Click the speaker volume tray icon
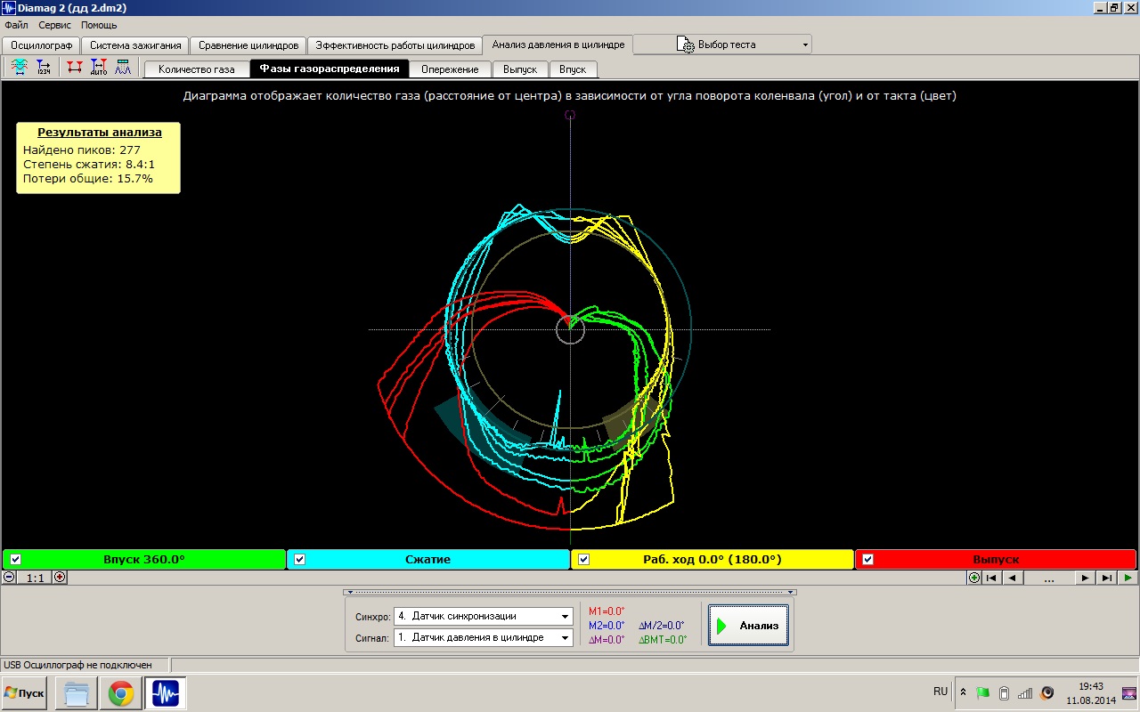The height and width of the screenshot is (712, 1140). (1047, 692)
